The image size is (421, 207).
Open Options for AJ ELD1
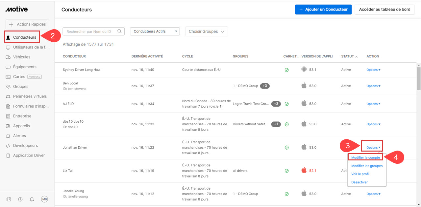coord(373,104)
